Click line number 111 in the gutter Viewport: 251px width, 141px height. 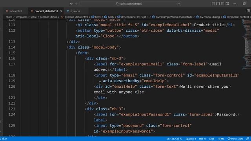point(12,25)
